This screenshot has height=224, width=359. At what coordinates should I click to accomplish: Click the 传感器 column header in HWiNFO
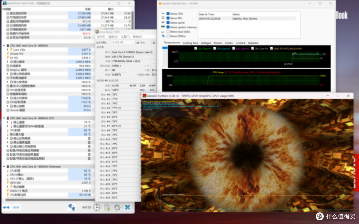click(35, 9)
